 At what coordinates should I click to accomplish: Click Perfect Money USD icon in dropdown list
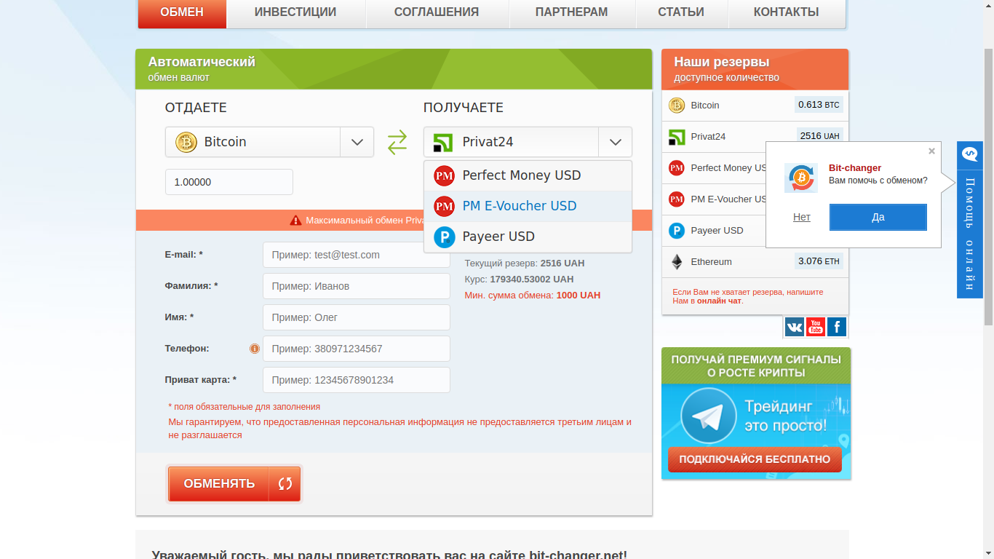[444, 175]
